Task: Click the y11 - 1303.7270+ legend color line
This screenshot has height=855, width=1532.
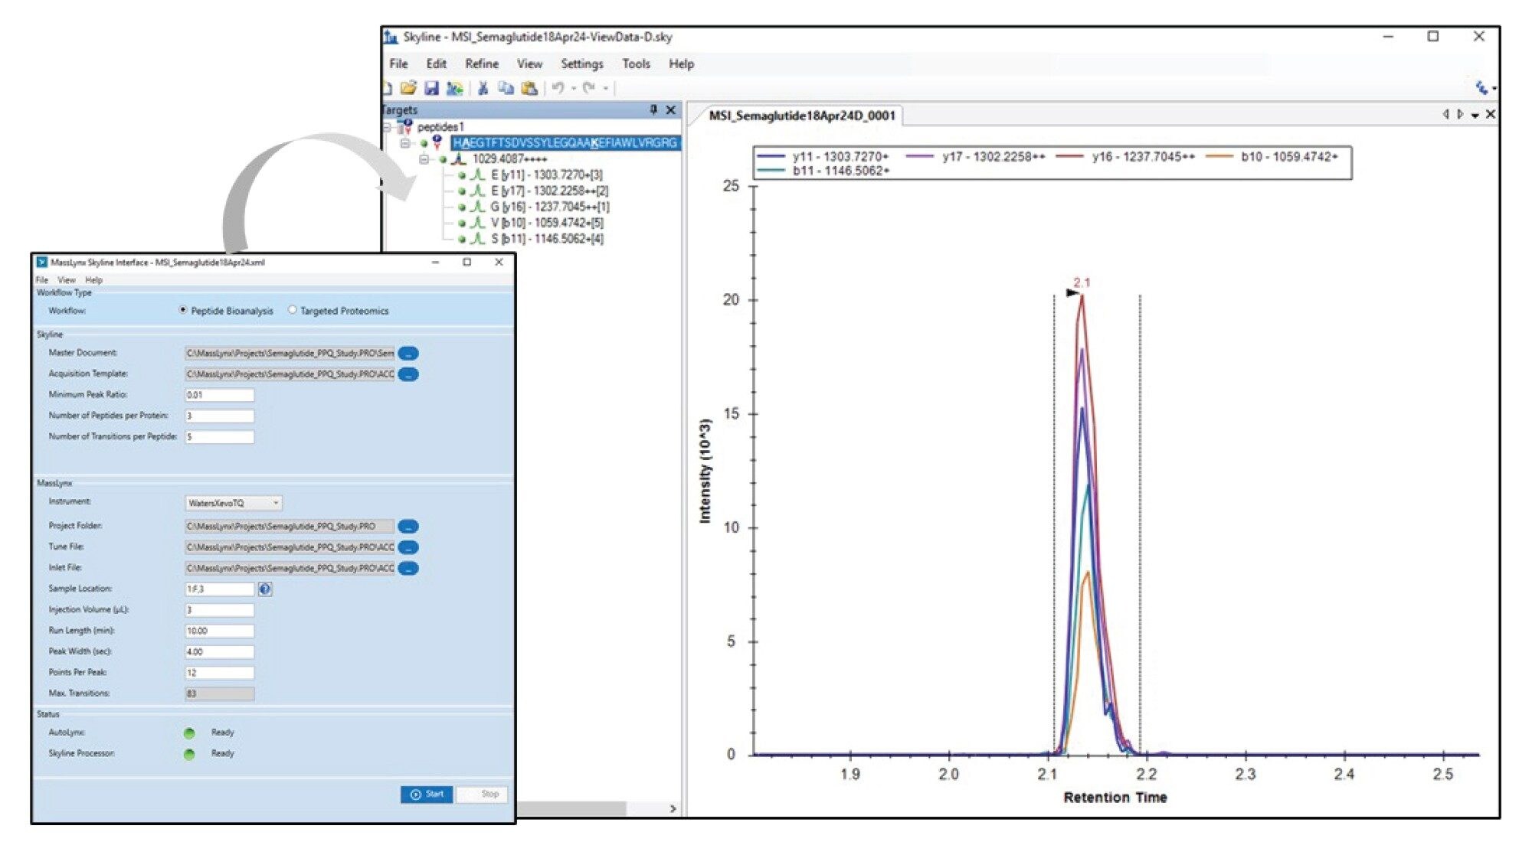Action: [771, 157]
